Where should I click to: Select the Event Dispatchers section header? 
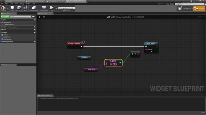pos(7,42)
